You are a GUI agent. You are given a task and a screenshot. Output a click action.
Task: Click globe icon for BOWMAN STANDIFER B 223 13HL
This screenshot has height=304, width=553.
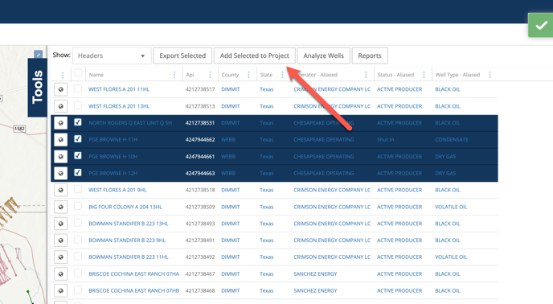(x=60, y=224)
